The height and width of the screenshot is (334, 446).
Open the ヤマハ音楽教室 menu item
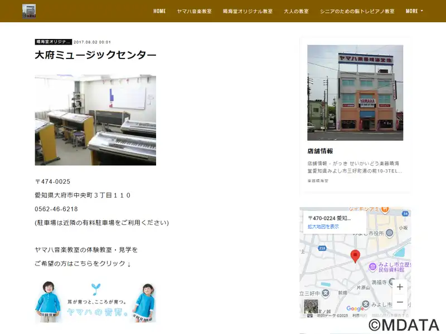194,11
